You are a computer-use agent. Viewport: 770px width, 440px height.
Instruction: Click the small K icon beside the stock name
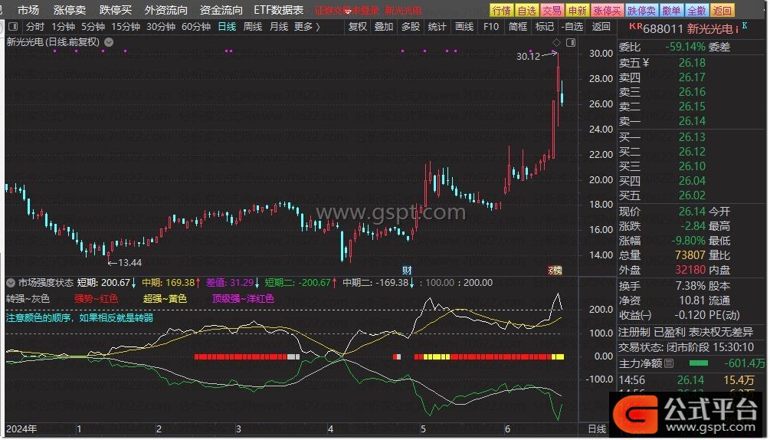pos(745,25)
